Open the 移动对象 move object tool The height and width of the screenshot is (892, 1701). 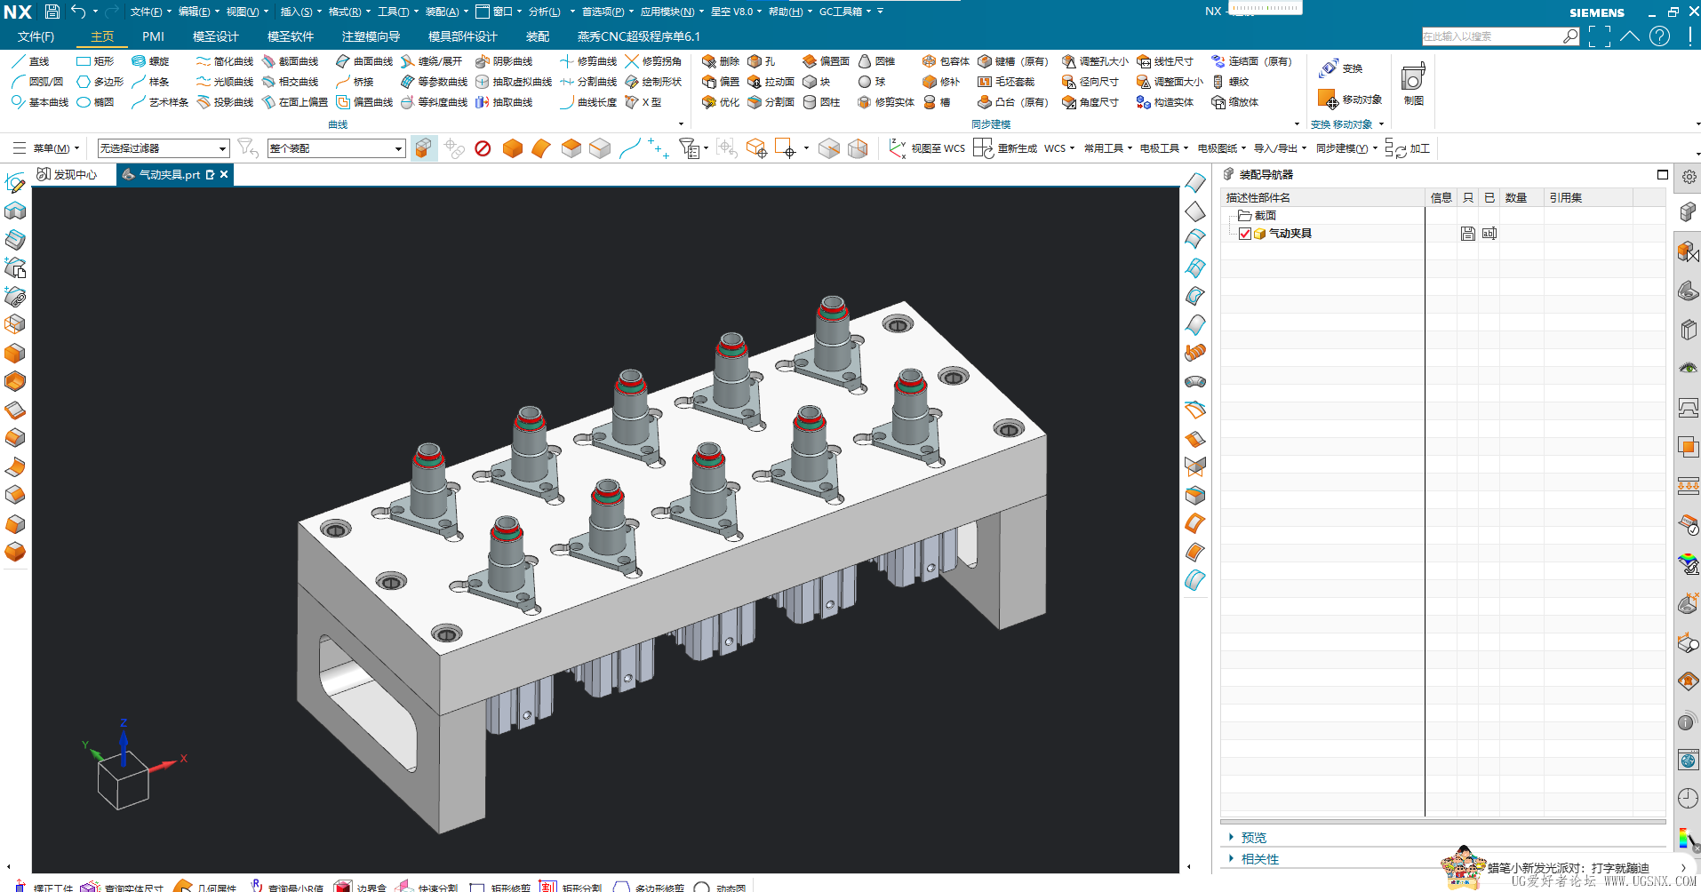click(1350, 100)
